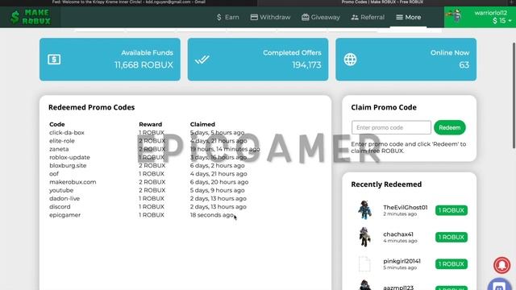Click the 194,173 completed offers value
The width and height of the screenshot is (516, 290).
306,64
